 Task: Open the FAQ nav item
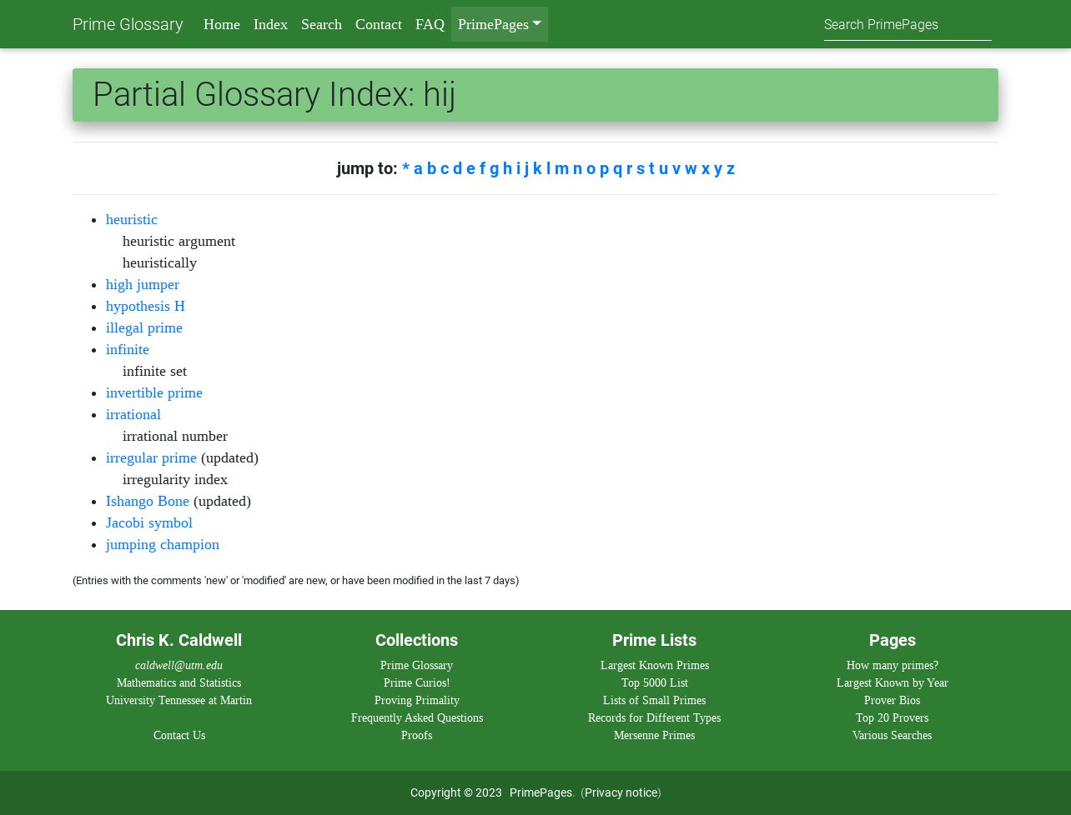tap(430, 24)
